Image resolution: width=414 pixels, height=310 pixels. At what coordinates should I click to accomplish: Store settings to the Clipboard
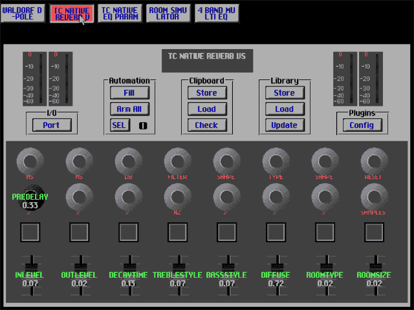pyautogui.click(x=207, y=93)
